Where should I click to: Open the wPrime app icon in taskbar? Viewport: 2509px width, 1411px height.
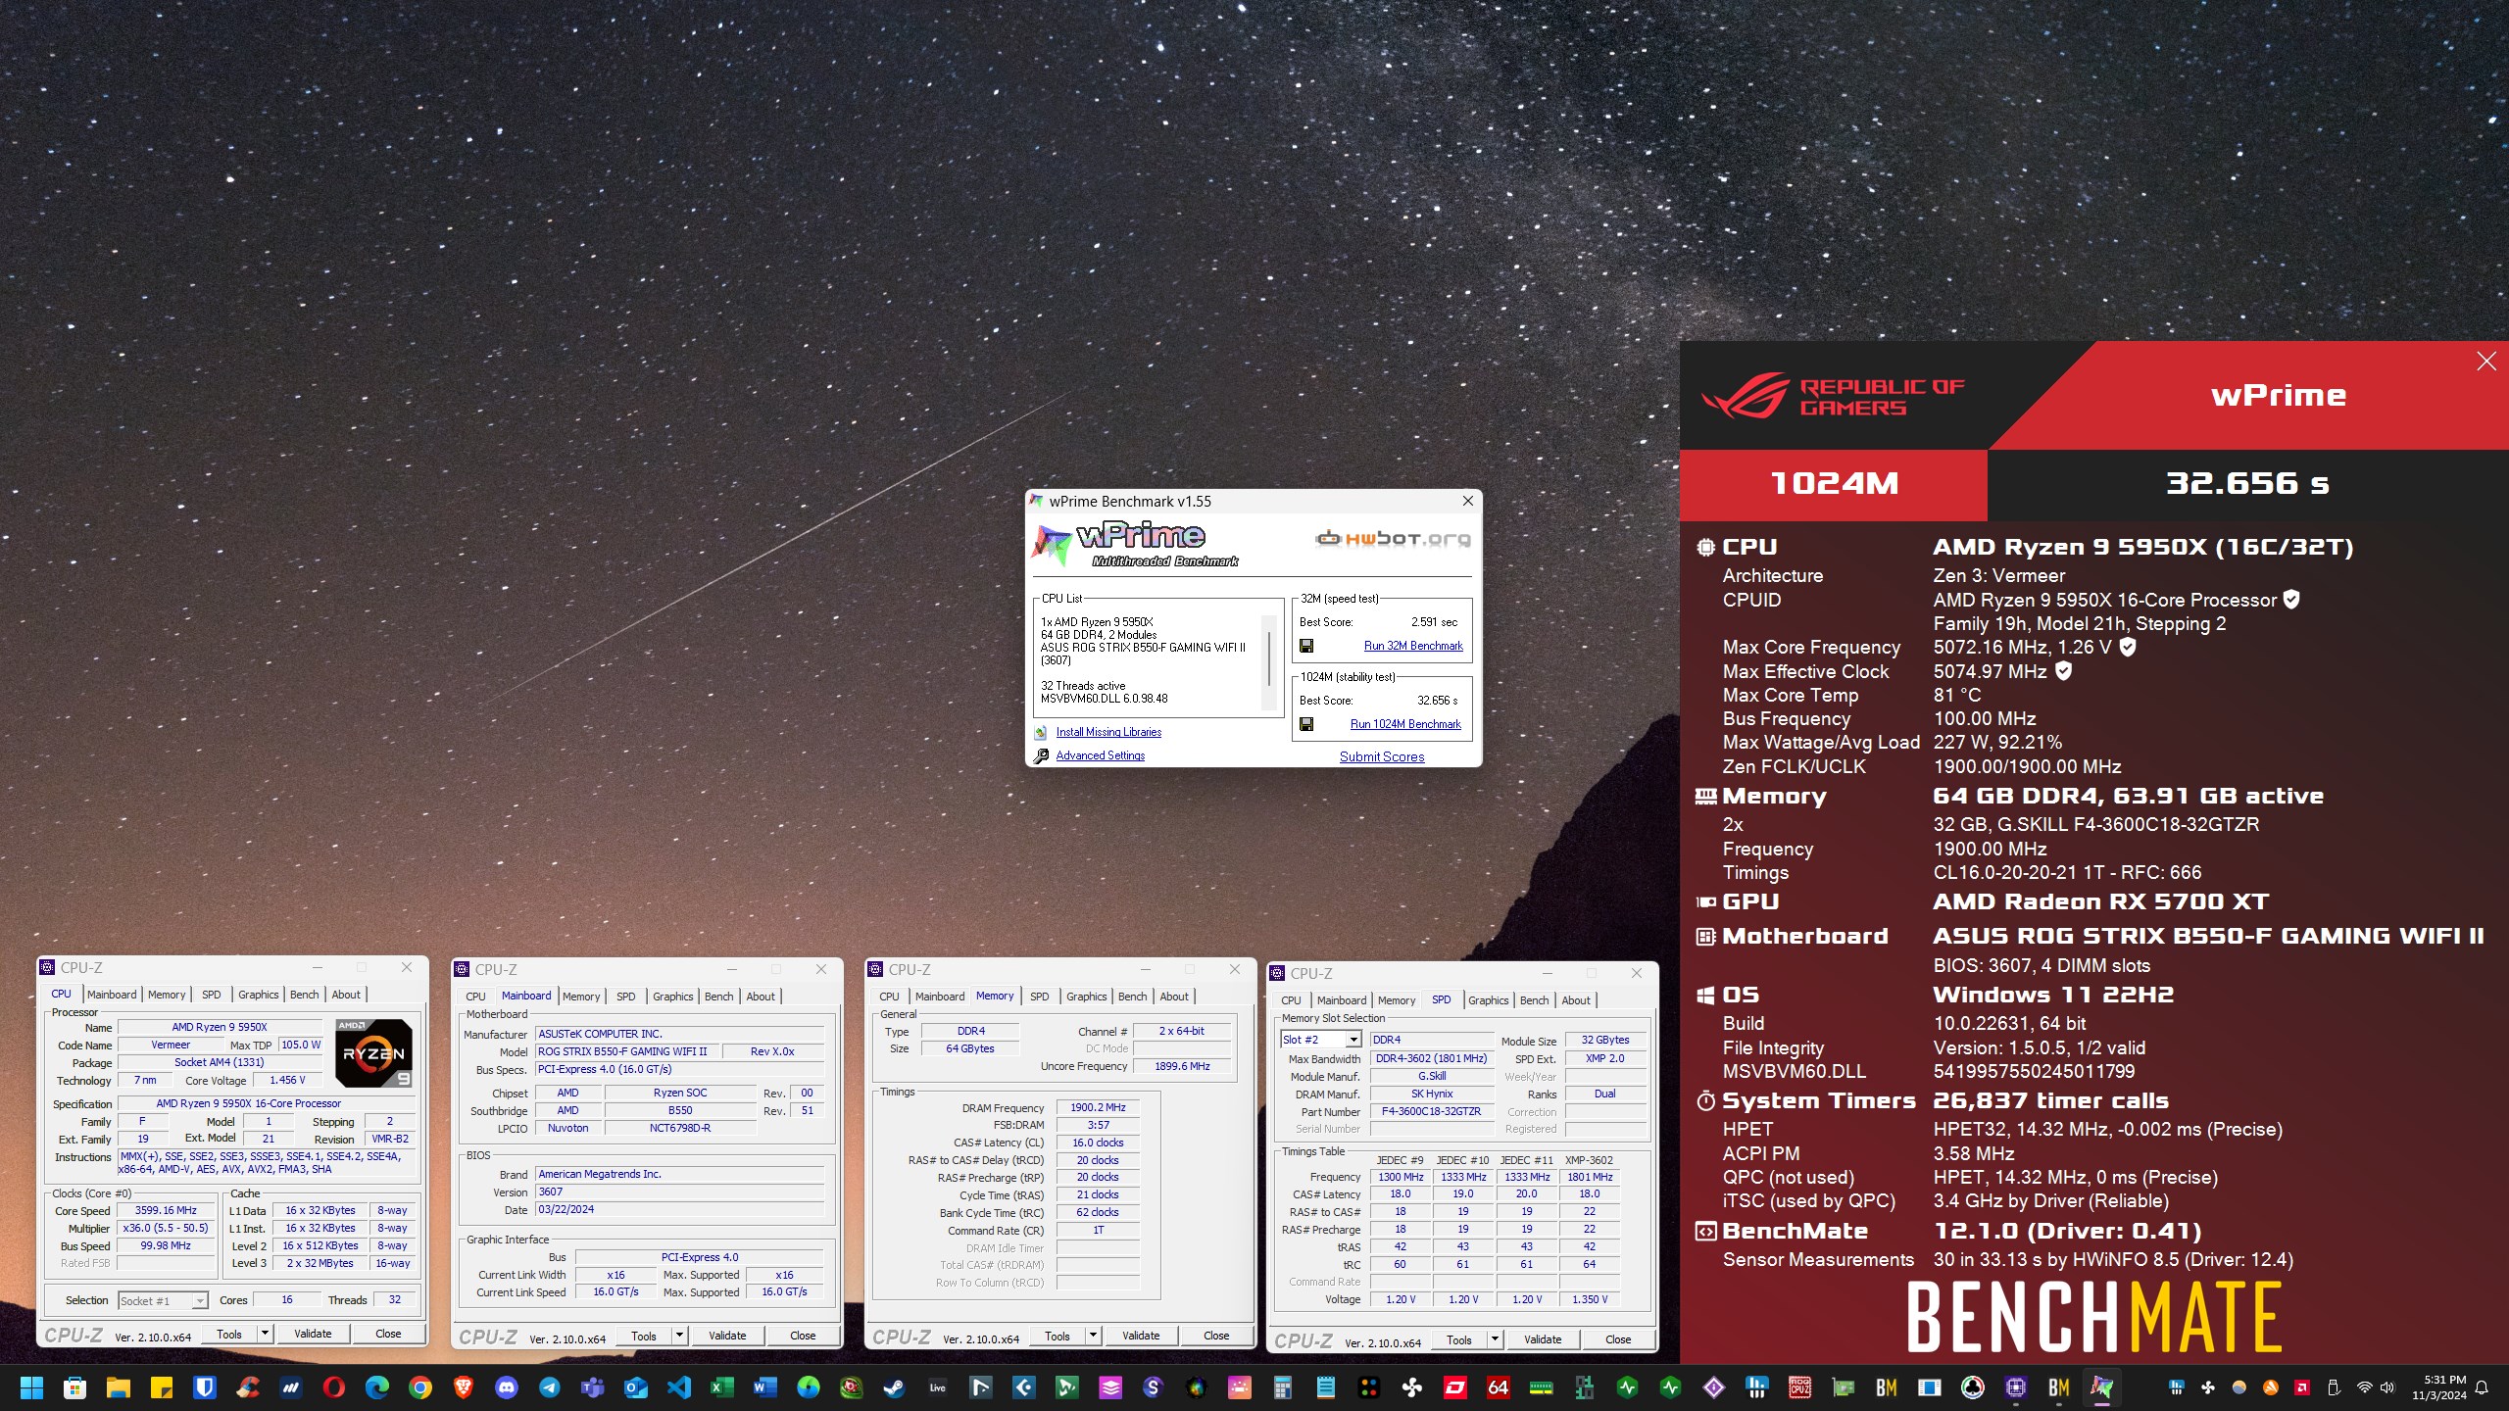tap(2101, 1387)
